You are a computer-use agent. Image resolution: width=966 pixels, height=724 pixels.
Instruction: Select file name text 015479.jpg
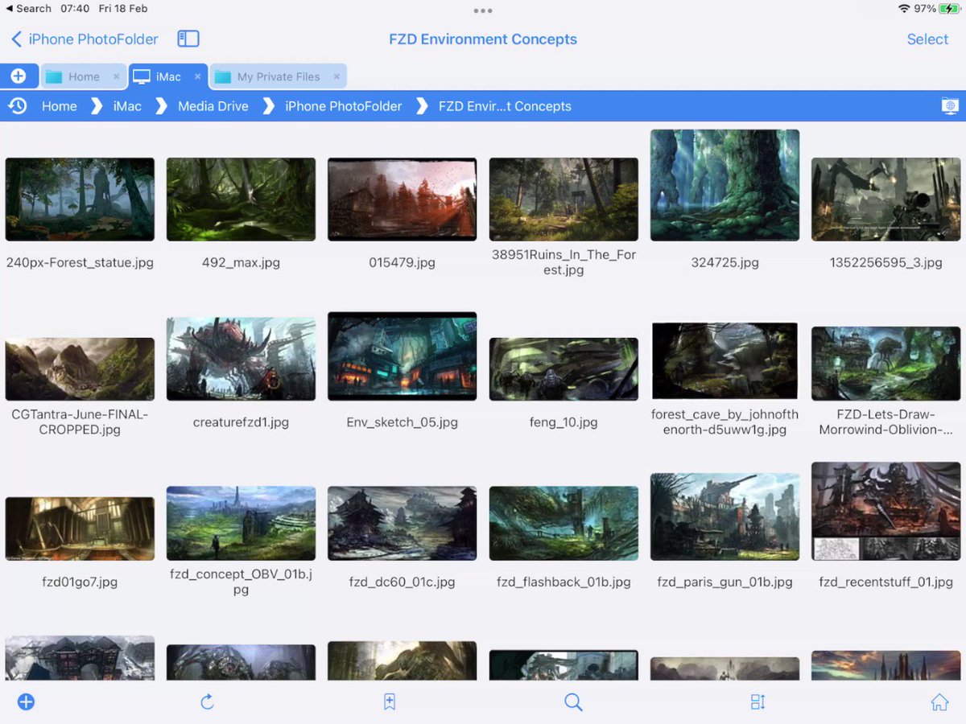(402, 263)
